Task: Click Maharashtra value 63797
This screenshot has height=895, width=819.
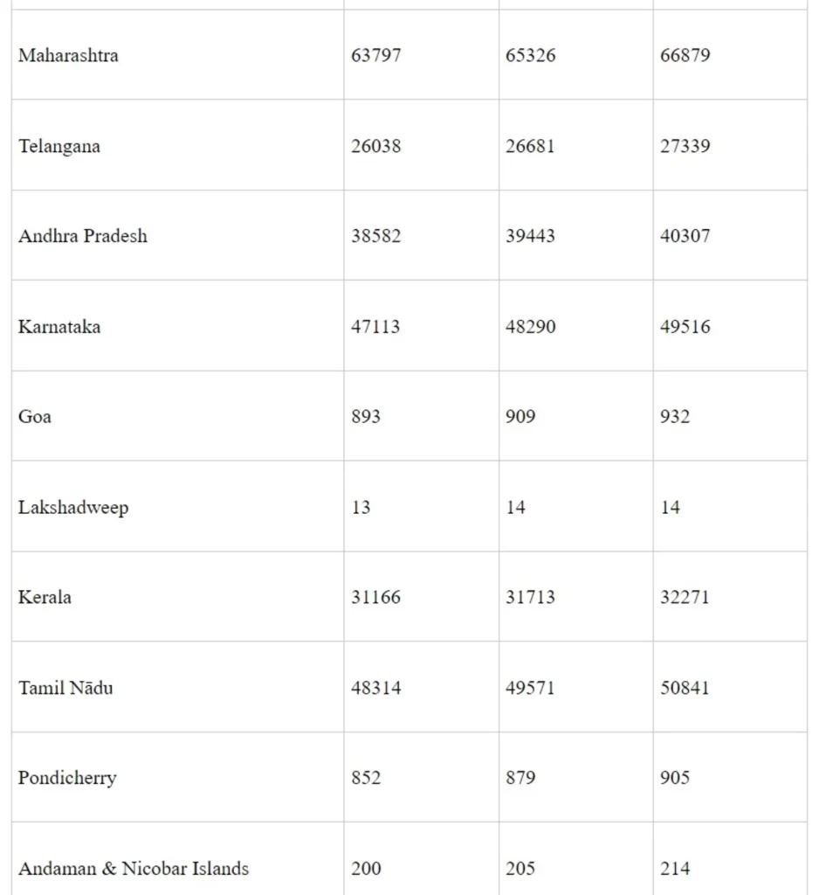Action: click(376, 55)
